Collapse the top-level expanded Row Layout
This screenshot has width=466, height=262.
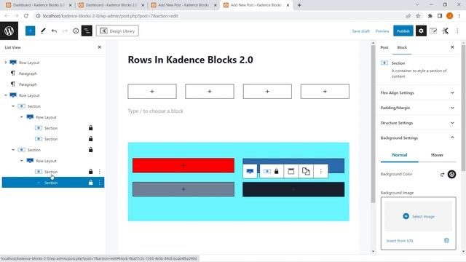click(6, 95)
